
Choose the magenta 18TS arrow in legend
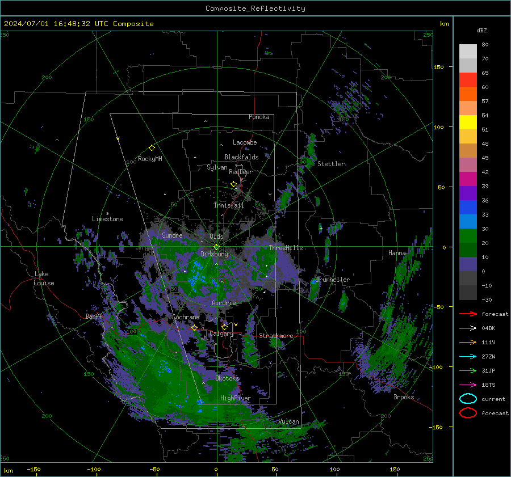click(468, 385)
